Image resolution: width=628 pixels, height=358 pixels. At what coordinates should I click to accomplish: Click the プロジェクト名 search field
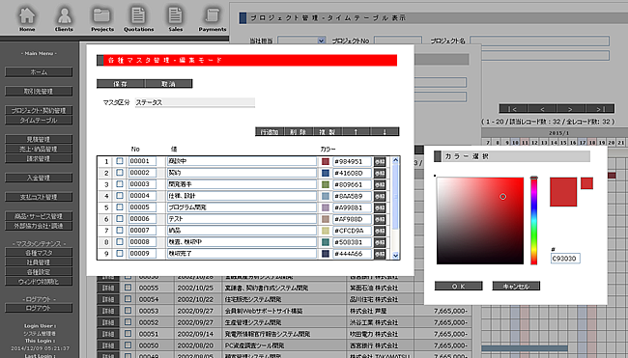pos(539,41)
